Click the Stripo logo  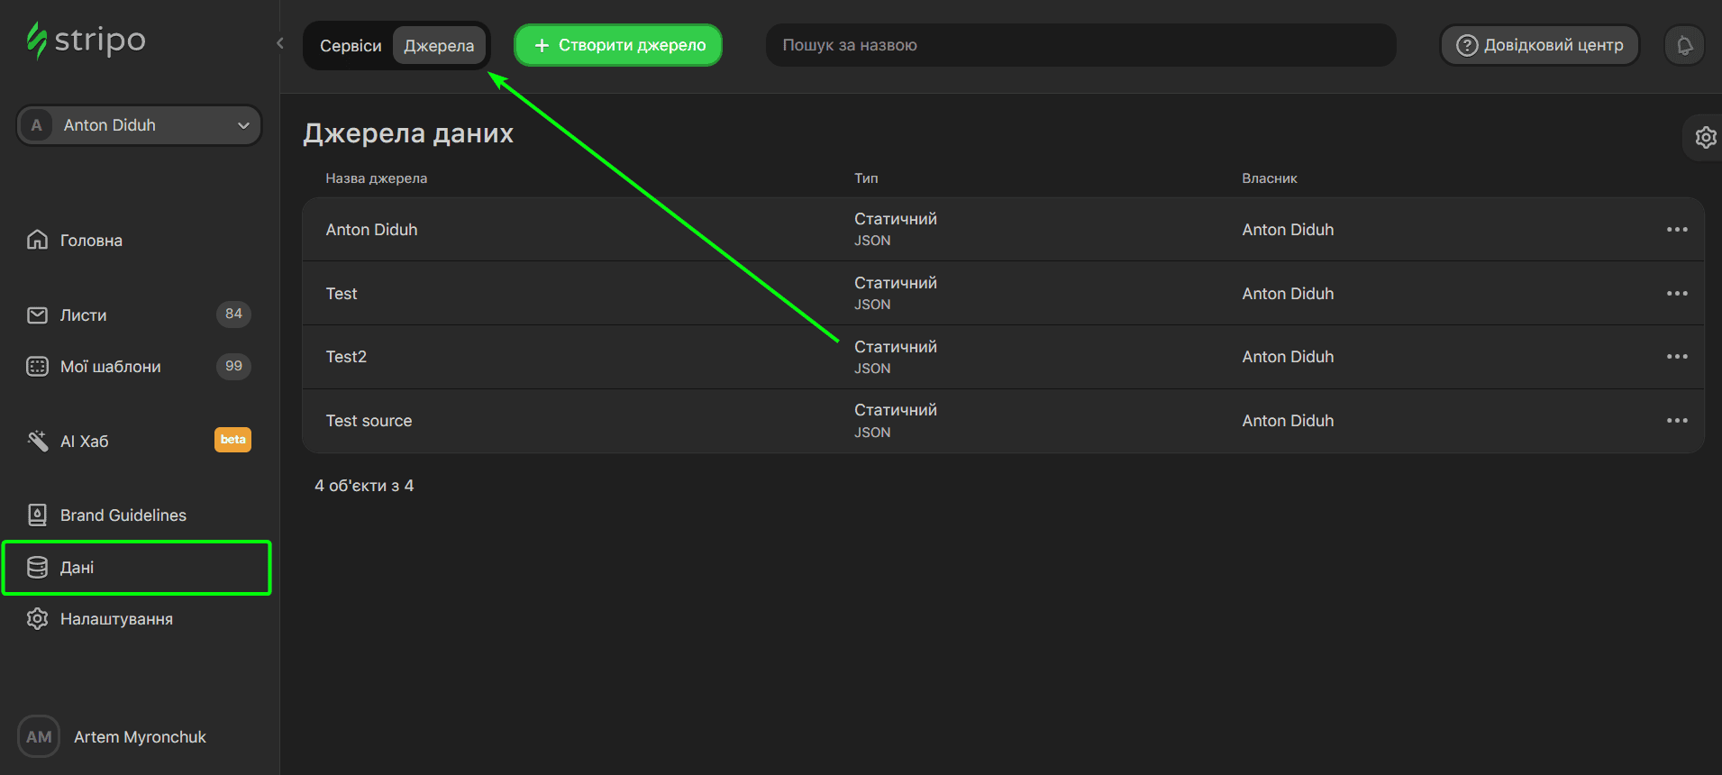pos(86,41)
